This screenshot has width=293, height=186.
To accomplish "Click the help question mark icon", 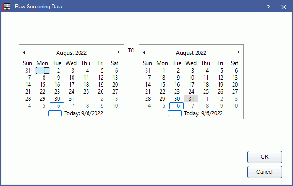I will pos(268,7).
